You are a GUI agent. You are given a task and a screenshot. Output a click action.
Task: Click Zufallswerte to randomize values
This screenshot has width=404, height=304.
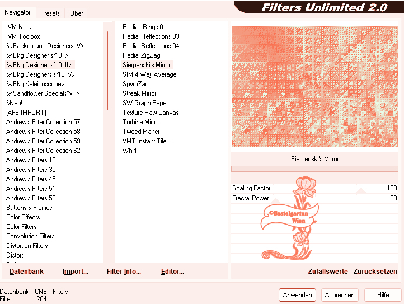328,272
